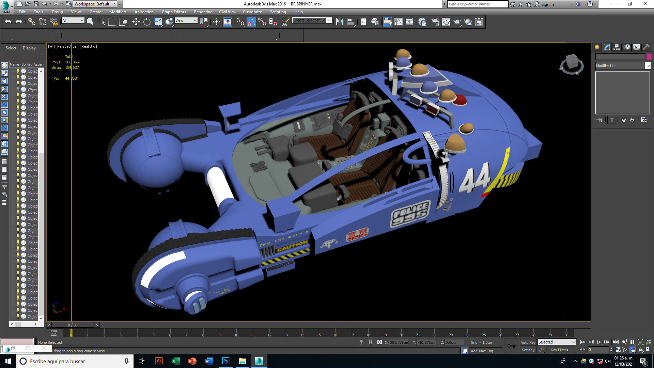Activate the Select Object tool
This screenshot has height=368, width=654.
click(x=90, y=22)
